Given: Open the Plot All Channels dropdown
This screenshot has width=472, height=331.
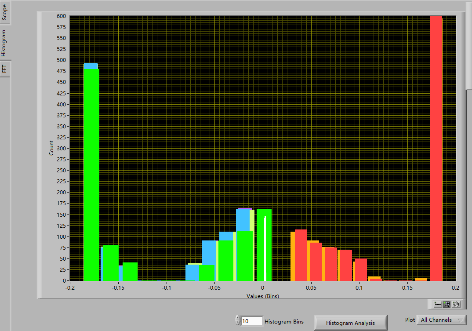Looking at the screenshot, I should [x=442, y=320].
